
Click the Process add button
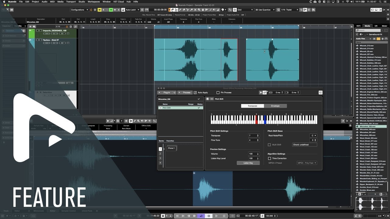click(x=185, y=92)
